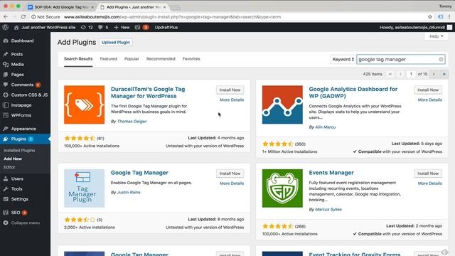Open author Thomas Geiger's link
Viewport: 455px width, 256px height.
[132, 122]
